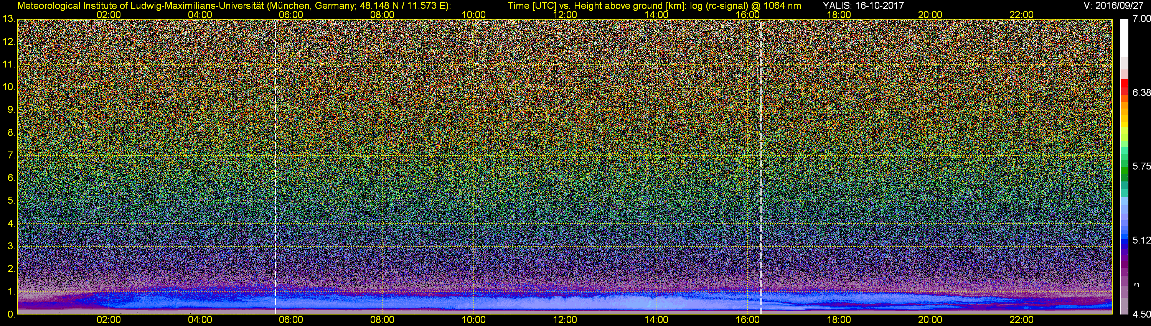Click the 12:00 label on the bottom time axis
The width and height of the screenshot is (1151, 326).
coord(565,320)
